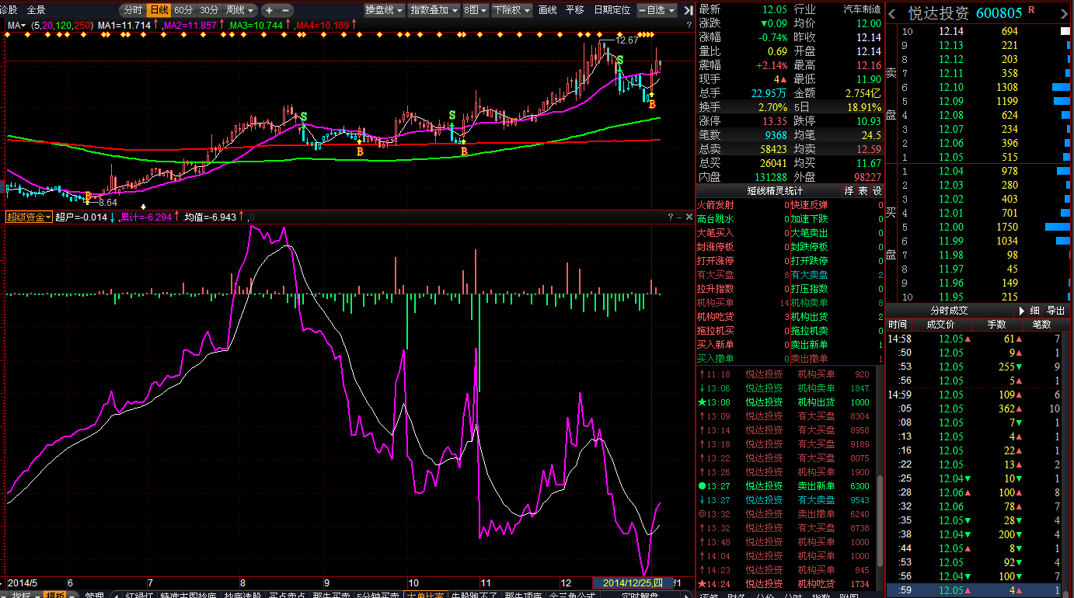
Task: Click the 日期定位 button
Action: pos(612,10)
